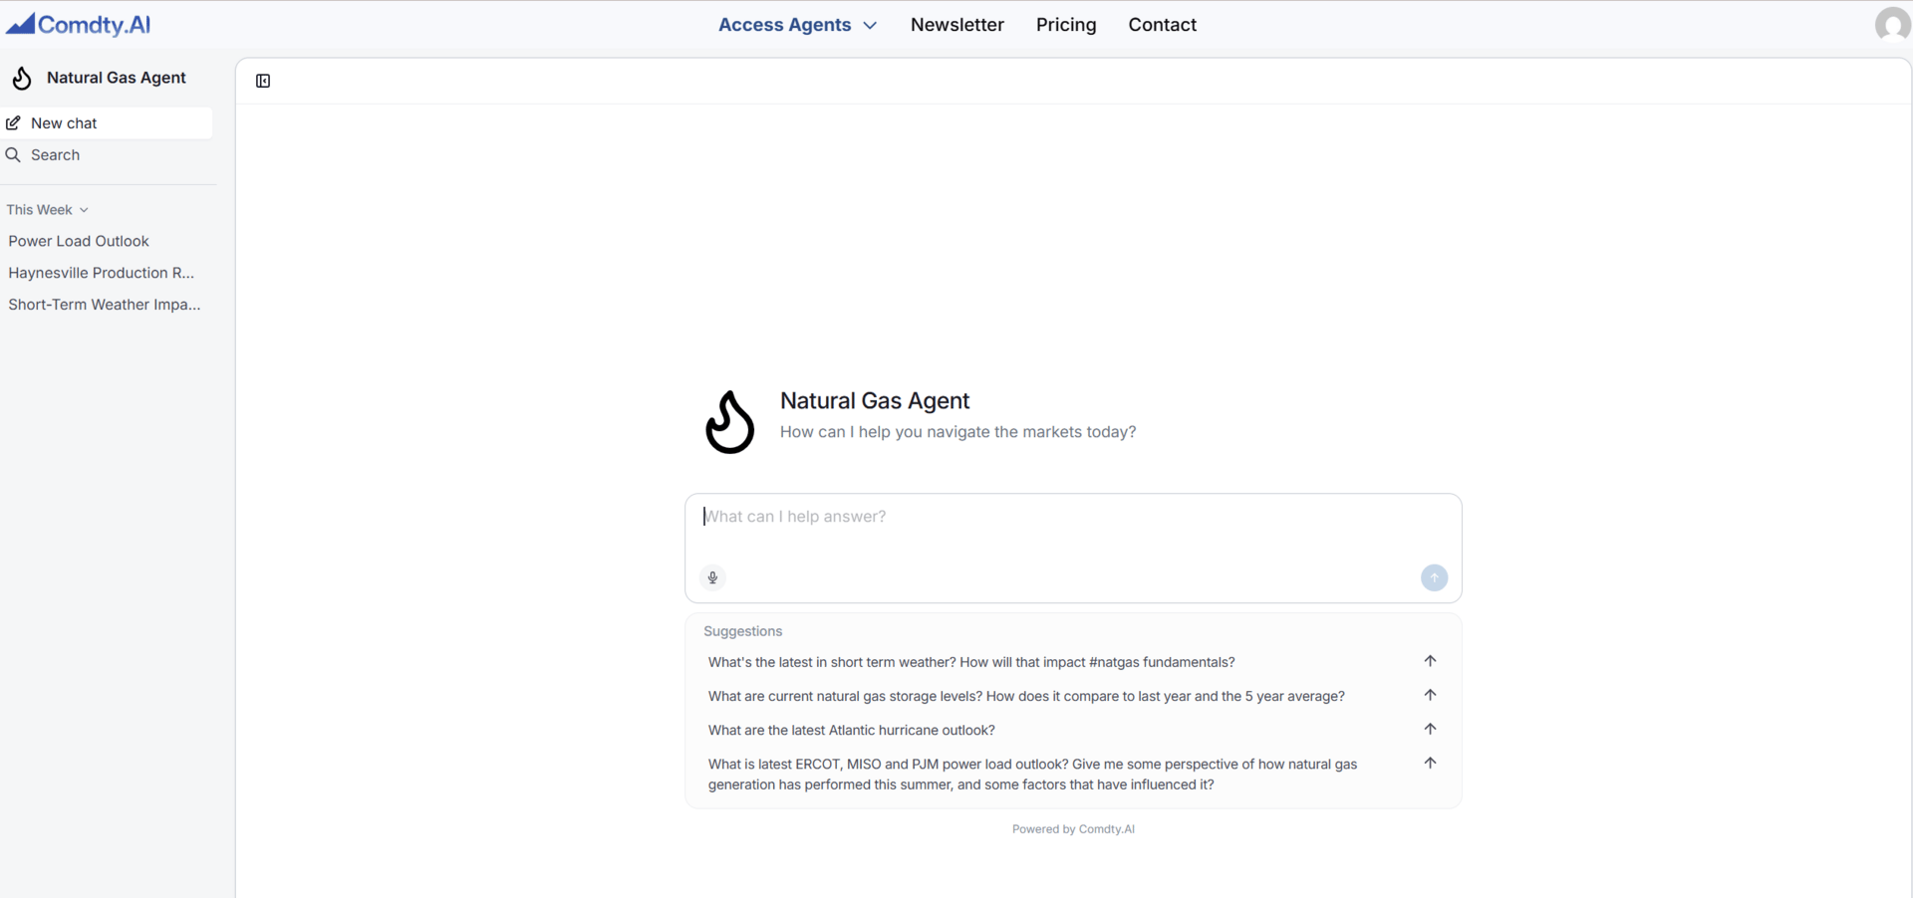
Task: Open the Haynesville Production chat
Action: coord(102,273)
